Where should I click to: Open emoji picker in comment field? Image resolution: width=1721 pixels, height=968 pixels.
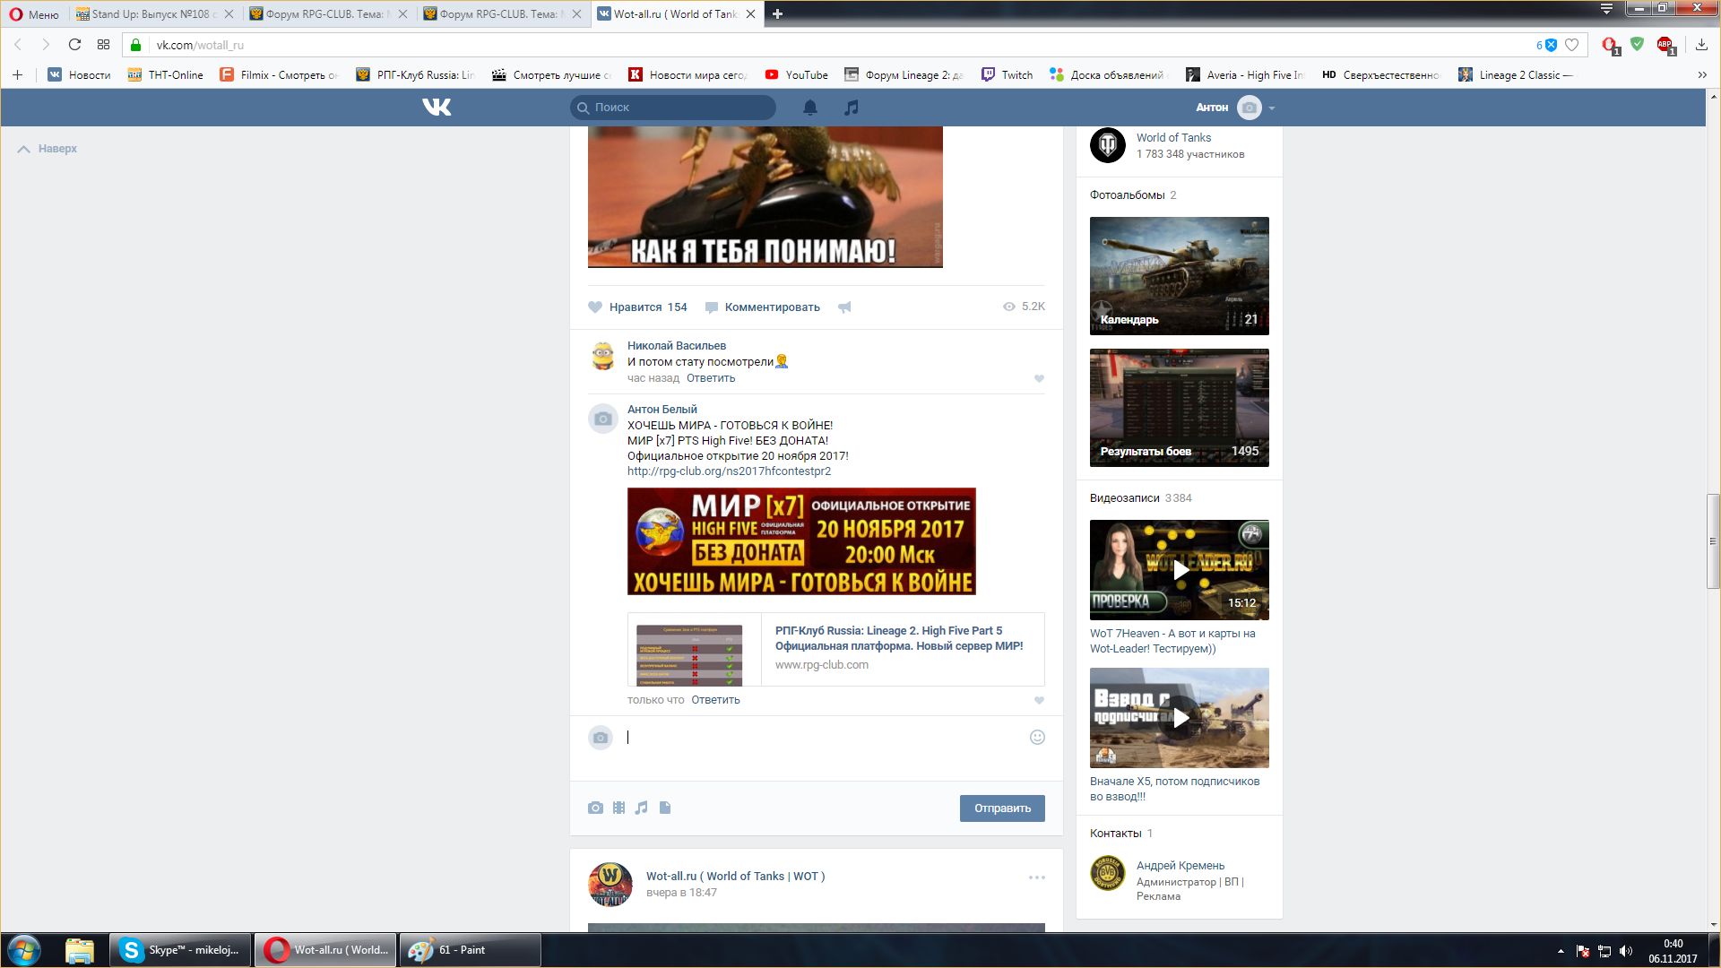1037,737
